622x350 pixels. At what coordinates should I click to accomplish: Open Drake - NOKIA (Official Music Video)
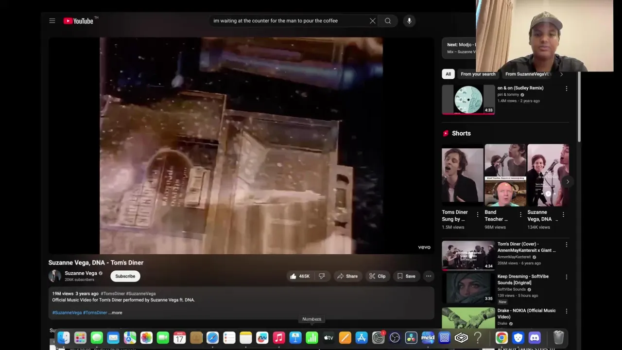468,317
